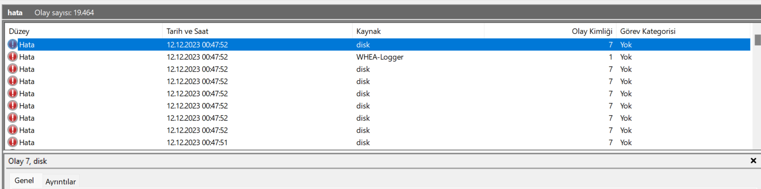Sort events by the Düzey column header
The width and height of the screenshot is (761, 189).
[x=19, y=31]
